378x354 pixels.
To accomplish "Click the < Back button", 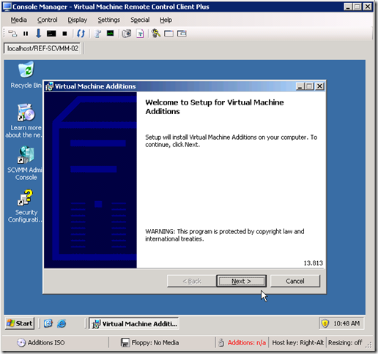I will pos(192,281).
